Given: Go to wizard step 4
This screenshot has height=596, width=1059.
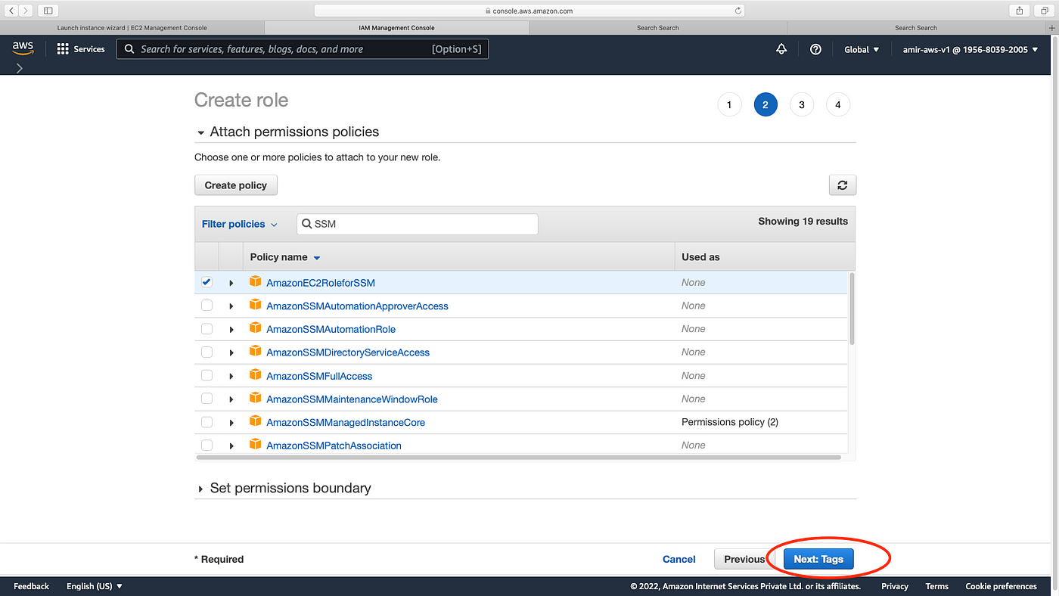Looking at the screenshot, I should point(838,104).
